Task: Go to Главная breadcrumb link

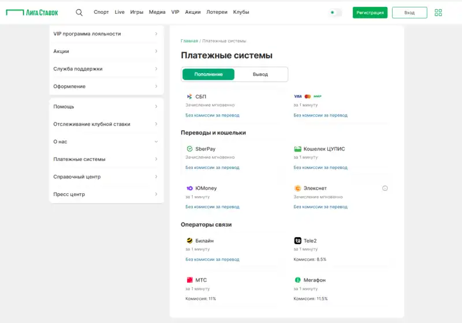Action: click(189, 41)
